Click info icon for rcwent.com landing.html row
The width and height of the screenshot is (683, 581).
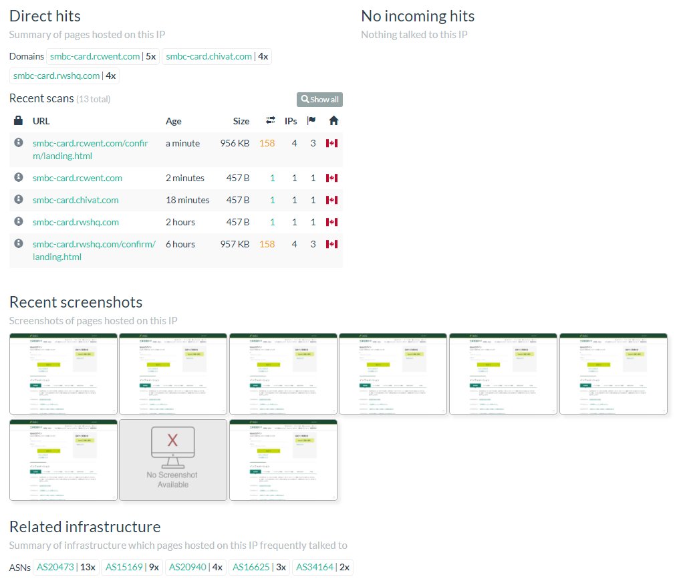click(18, 142)
